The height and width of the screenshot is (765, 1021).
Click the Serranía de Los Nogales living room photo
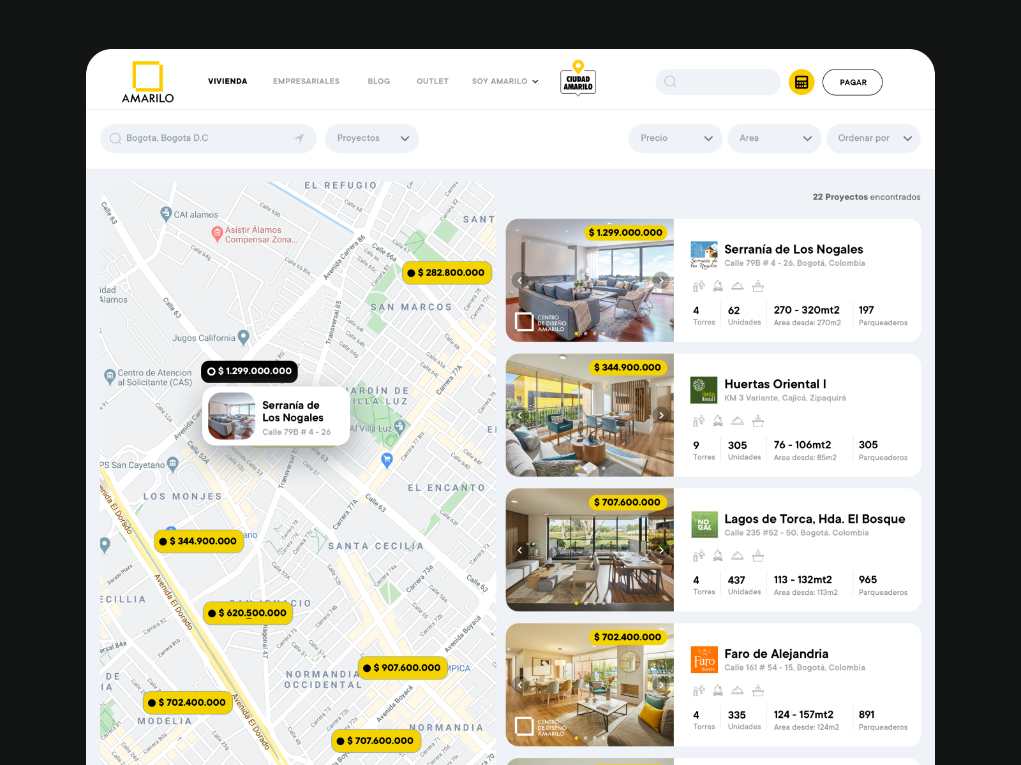[x=590, y=280]
